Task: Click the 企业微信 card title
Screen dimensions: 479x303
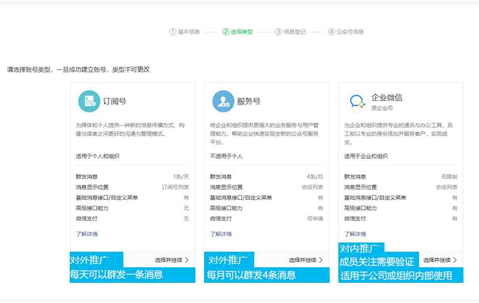Action: (387, 97)
